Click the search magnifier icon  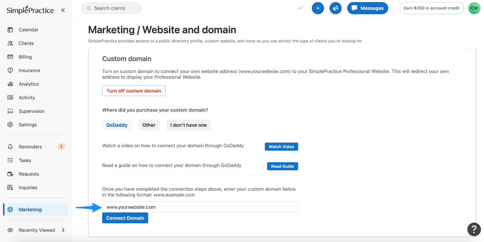[x=89, y=8]
